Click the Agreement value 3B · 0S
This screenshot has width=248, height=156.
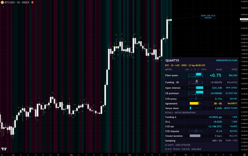click(218, 103)
